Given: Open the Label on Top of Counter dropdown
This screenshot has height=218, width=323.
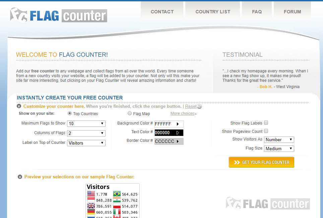Looking at the screenshot, I should tap(86, 143).
